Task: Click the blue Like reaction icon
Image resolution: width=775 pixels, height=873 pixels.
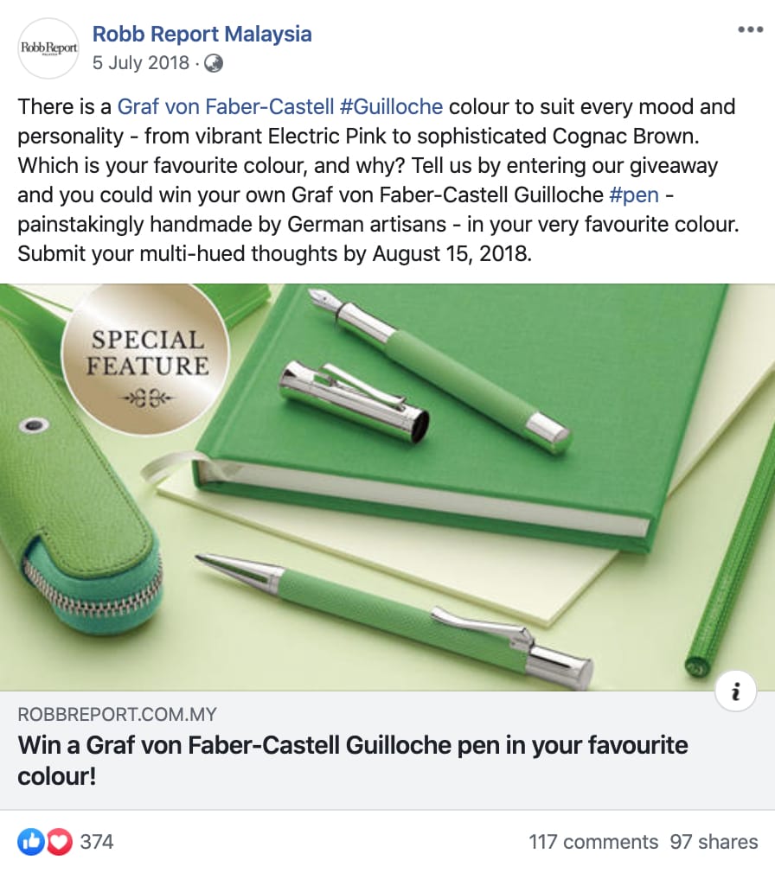Action: (31, 842)
